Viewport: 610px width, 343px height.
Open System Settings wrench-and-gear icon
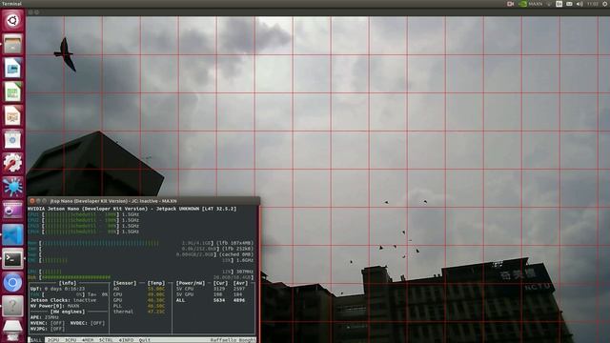(12, 163)
